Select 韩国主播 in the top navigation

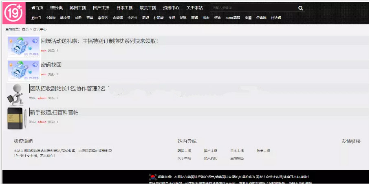click(x=78, y=8)
